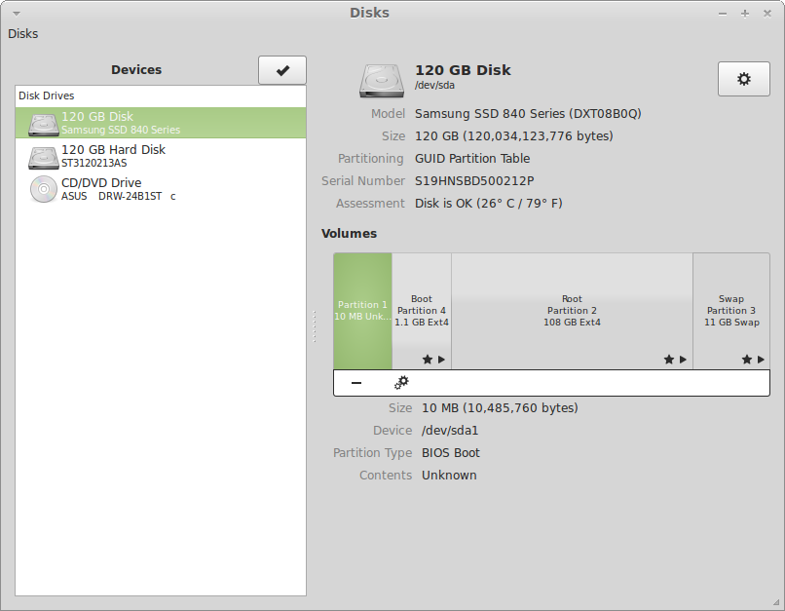Click the window resize grip corner
The height and width of the screenshot is (611, 785).
tap(776, 602)
